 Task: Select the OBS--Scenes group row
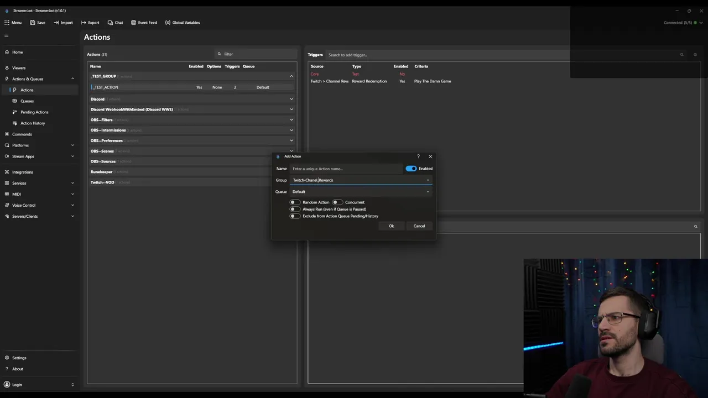click(192, 151)
